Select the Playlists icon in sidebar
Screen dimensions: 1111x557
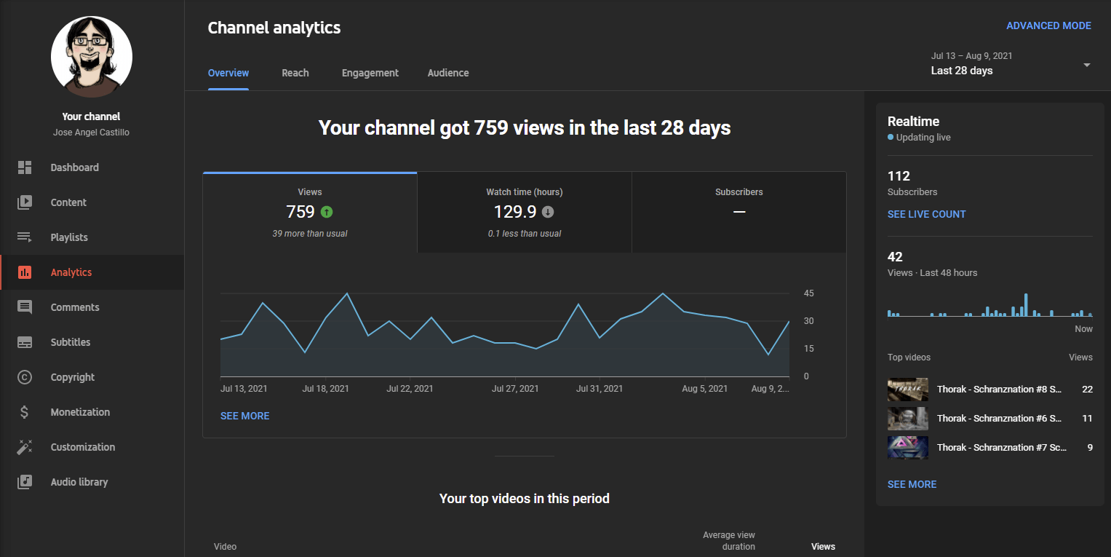click(x=25, y=237)
